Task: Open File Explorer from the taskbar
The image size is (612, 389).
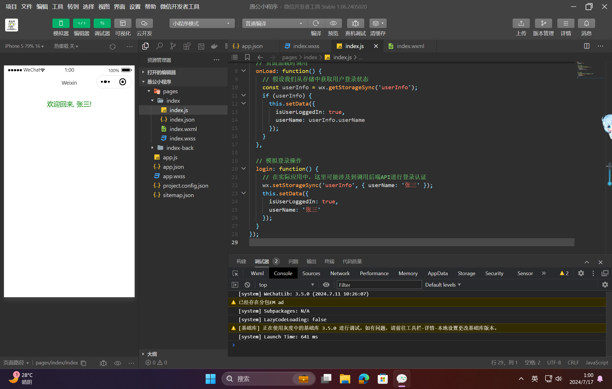Action: 345,379
